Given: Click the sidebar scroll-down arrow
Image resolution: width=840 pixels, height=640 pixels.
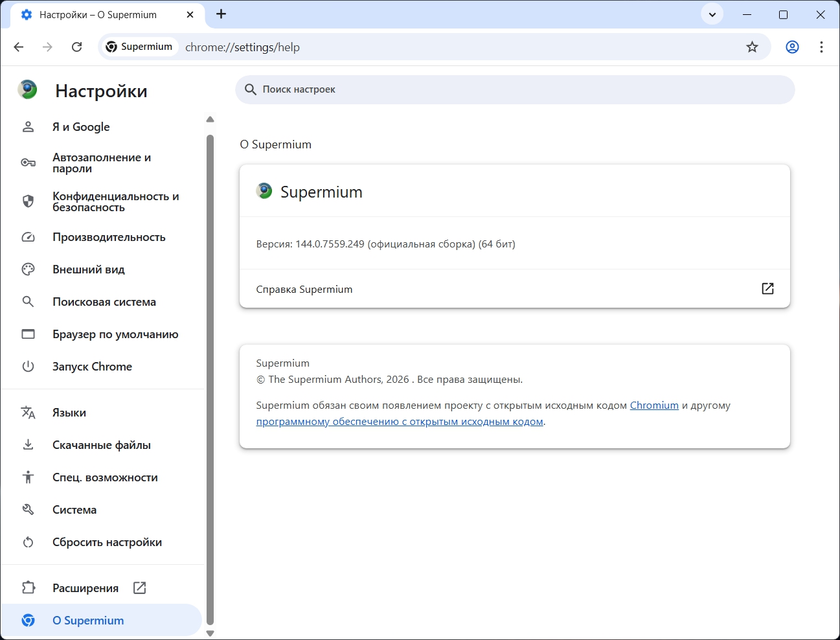Looking at the screenshot, I should pos(210,633).
